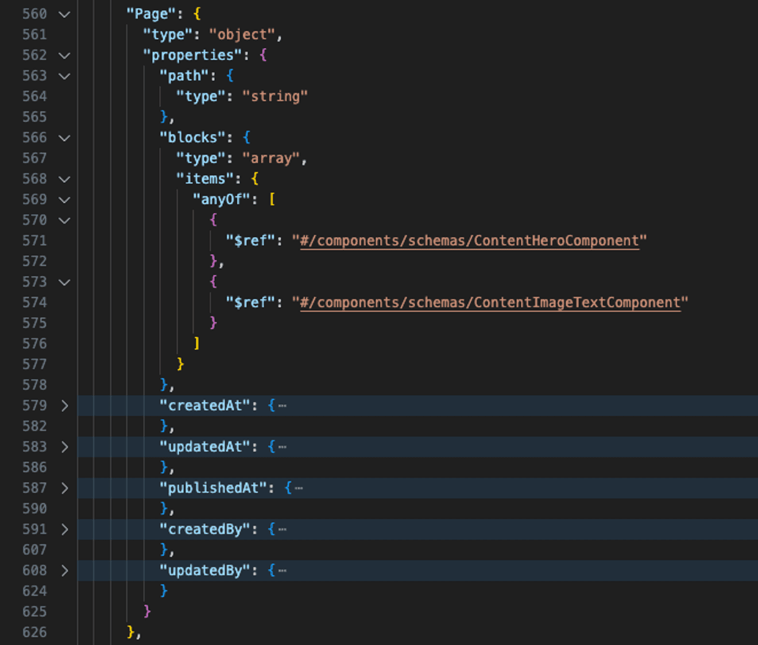Click line number 561 in the gutter
This screenshot has height=645, width=758.
click(34, 34)
